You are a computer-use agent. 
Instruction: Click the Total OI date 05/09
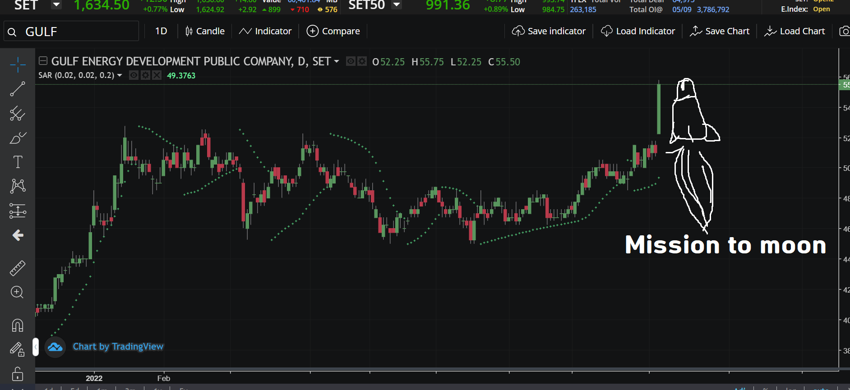tap(682, 9)
